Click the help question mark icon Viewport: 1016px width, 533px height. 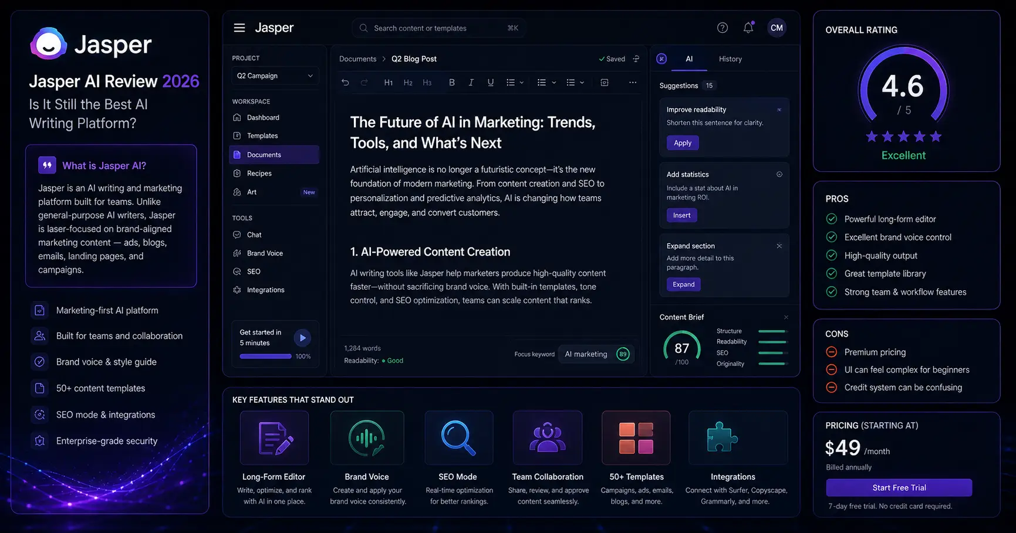tap(723, 28)
